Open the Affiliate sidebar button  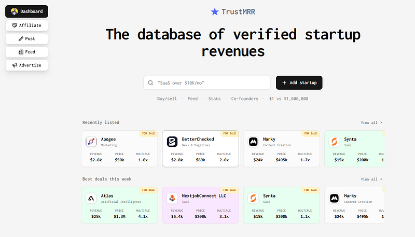(27, 25)
